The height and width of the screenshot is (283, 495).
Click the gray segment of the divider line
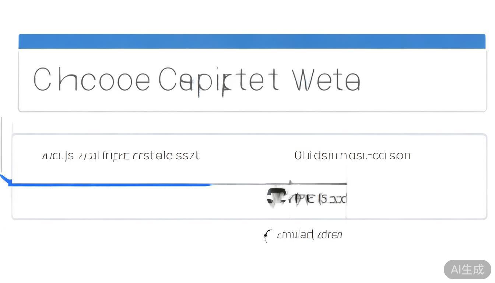[x=317, y=183]
